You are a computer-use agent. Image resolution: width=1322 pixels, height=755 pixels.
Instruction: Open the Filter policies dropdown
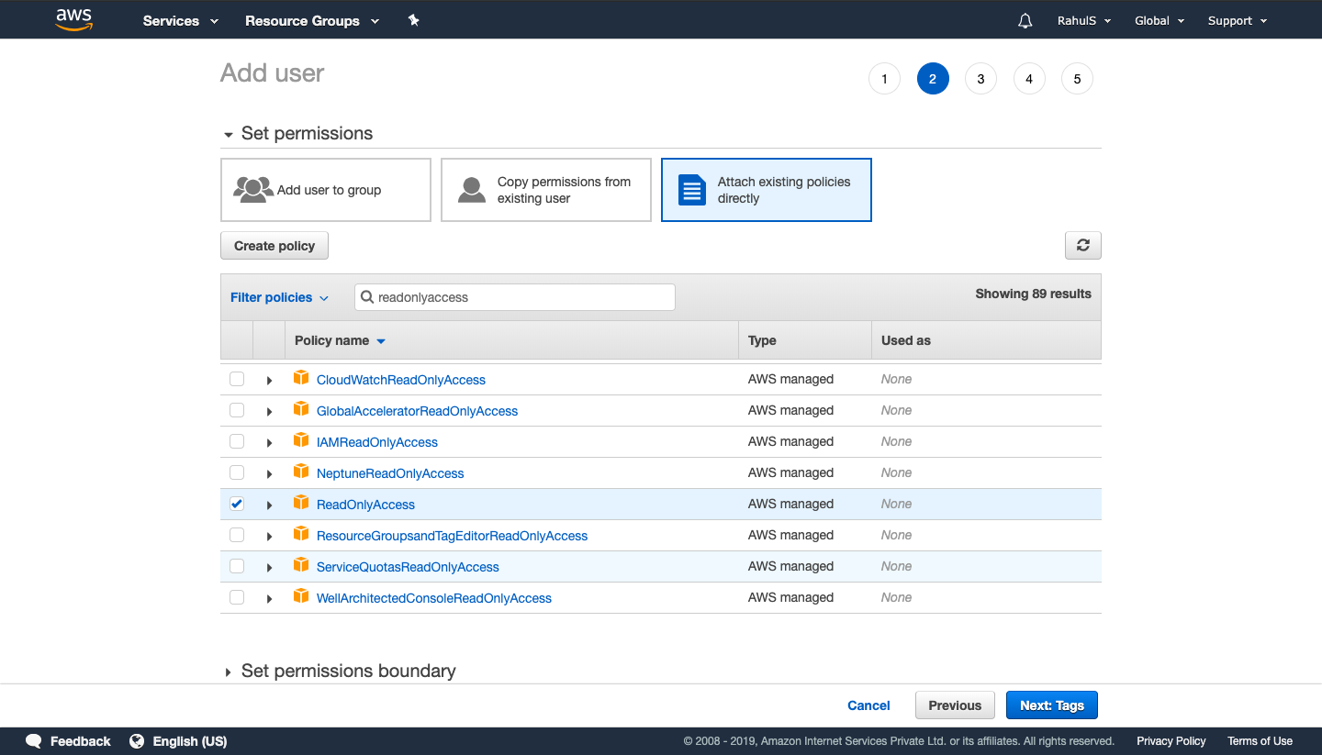coord(279,296)
